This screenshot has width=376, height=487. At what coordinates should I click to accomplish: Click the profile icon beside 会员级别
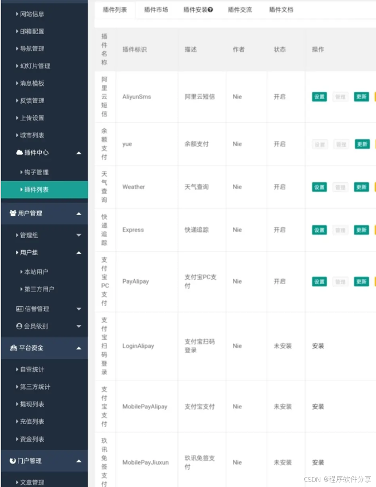19,326
